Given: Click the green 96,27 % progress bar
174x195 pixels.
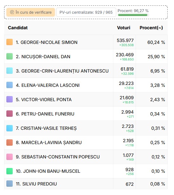Looking at the screenshot, I should 133,15.
